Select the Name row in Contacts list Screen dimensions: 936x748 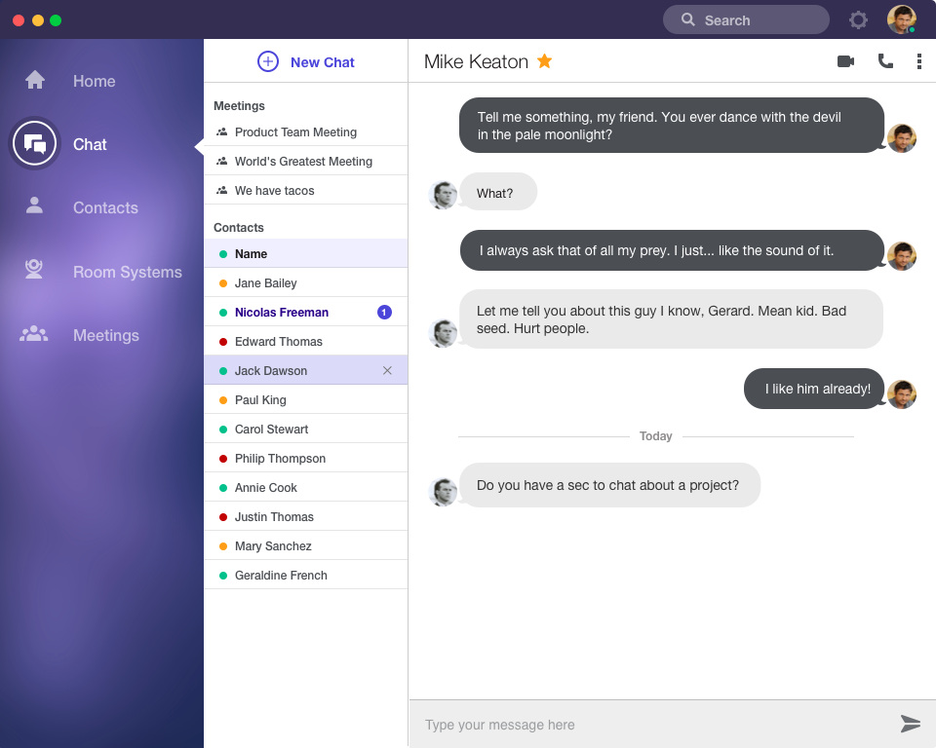click(305, 253)
